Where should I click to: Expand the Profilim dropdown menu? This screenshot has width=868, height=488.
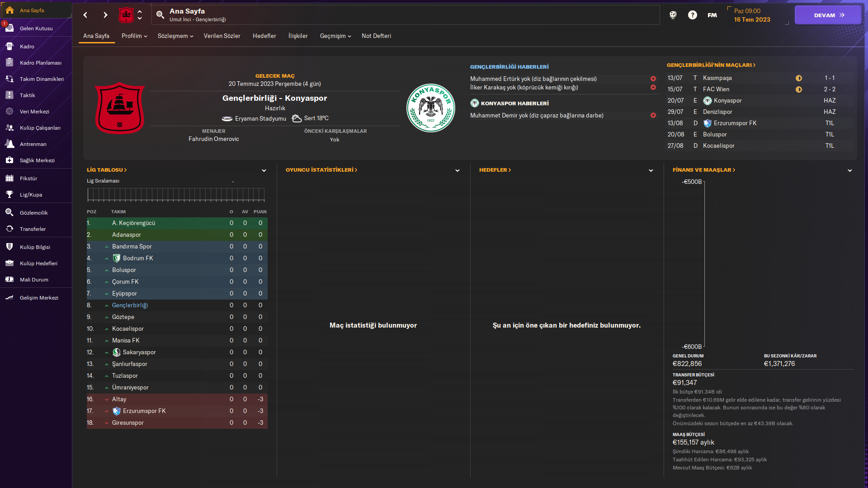point(134,36)
